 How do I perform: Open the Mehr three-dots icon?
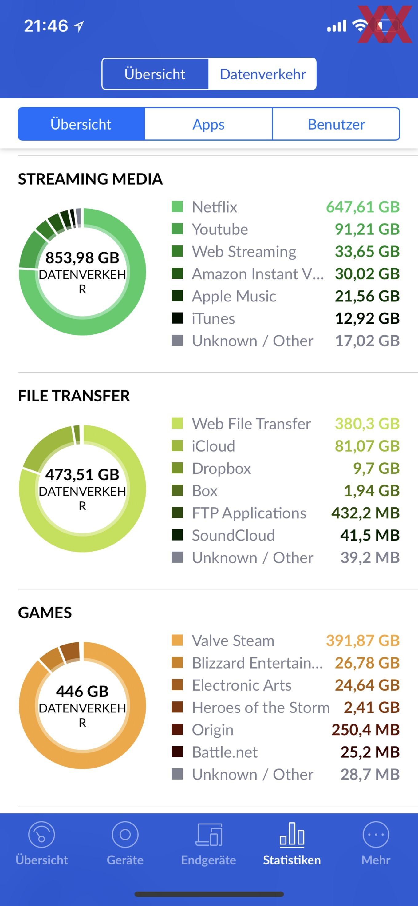[x=376, y=834]
